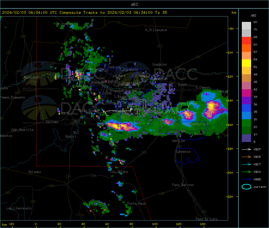Screen dimensions: 269x228
Task: Click the '140' km tick on bottom axis
Action: point(203,224)
